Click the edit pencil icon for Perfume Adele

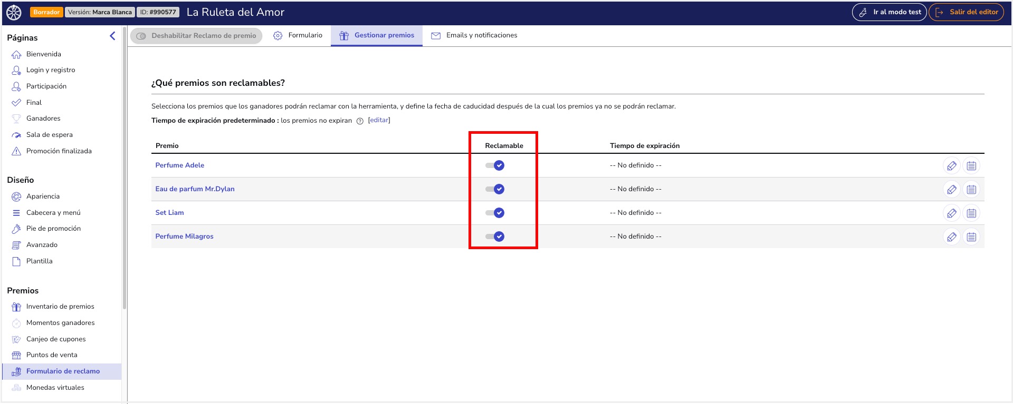point(951,166)
